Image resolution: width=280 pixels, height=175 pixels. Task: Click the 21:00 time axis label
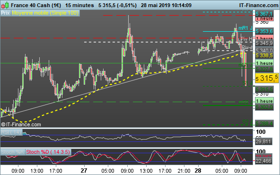pos(184,171)
